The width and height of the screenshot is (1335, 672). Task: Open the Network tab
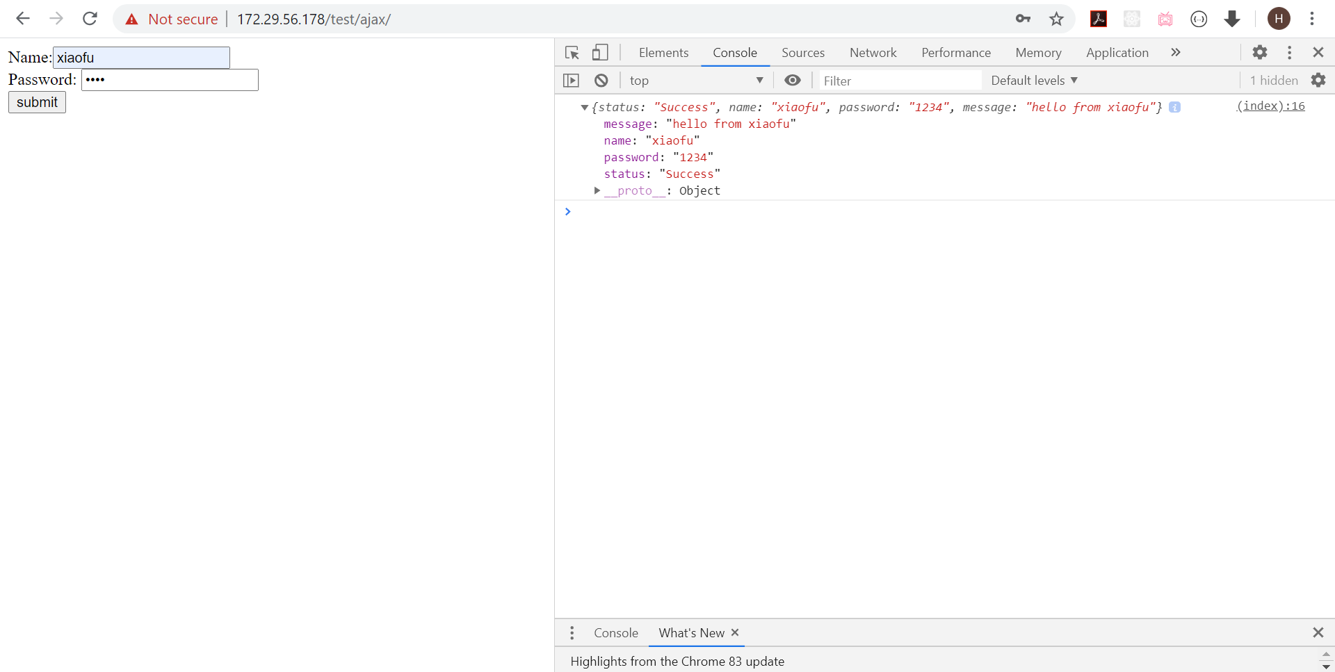pos(873,53)
